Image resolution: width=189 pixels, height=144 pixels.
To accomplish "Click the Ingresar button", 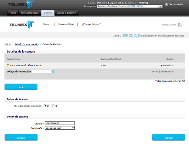I will (x=168, y=137).
